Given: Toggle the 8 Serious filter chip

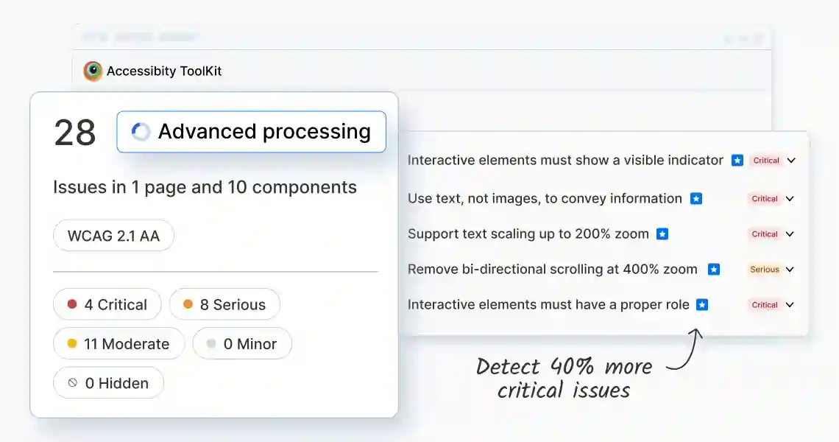Looking at the screenshot, I should pos(224,304).
